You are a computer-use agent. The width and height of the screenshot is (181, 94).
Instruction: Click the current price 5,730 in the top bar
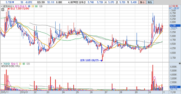tap(9, 2)
